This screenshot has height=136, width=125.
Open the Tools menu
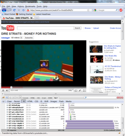coord(39,6)
